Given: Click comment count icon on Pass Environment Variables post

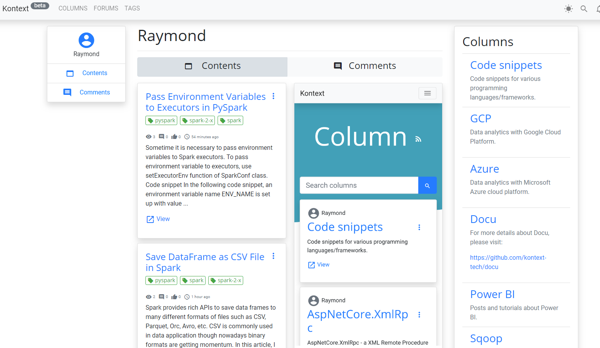Looking at the screenshot, I should coord(161,137).
